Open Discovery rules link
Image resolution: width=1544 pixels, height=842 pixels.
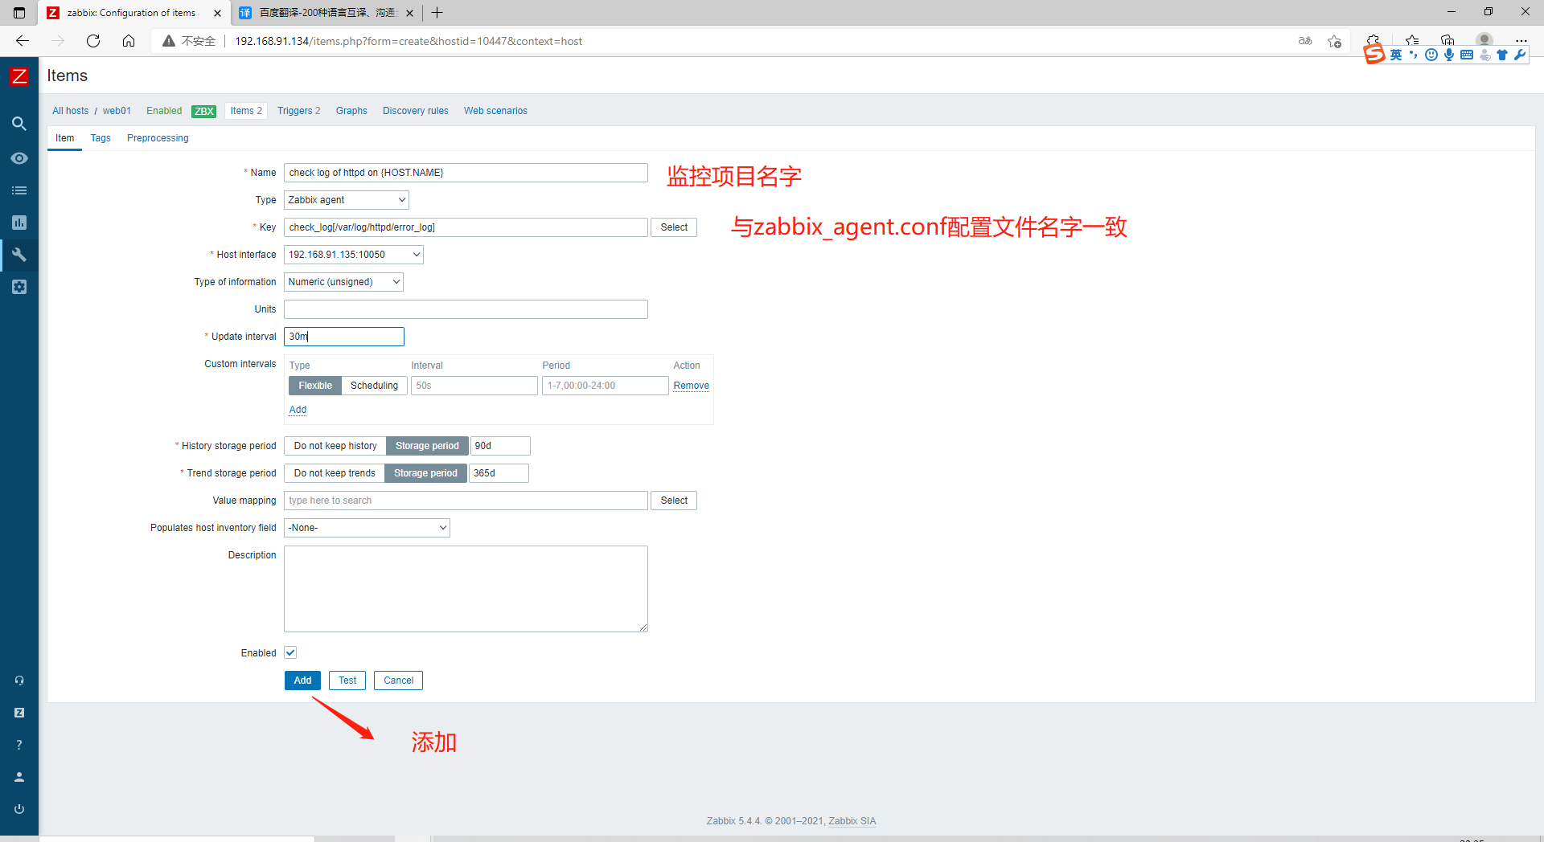[x=416, y=111]
